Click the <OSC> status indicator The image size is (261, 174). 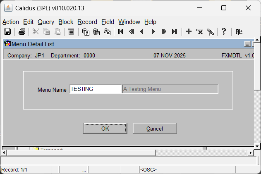coord(148,170)
